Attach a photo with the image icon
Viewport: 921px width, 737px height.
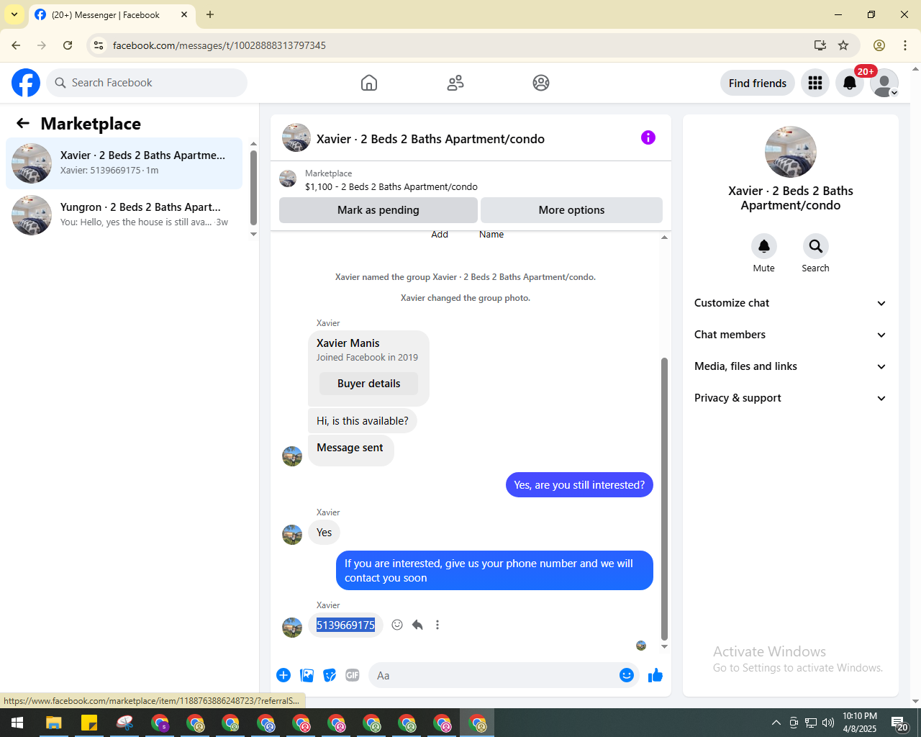[x=307, y=675]
